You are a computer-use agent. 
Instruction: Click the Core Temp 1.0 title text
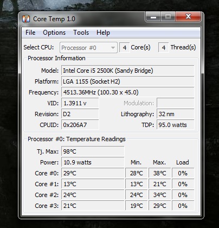point(54,19)
